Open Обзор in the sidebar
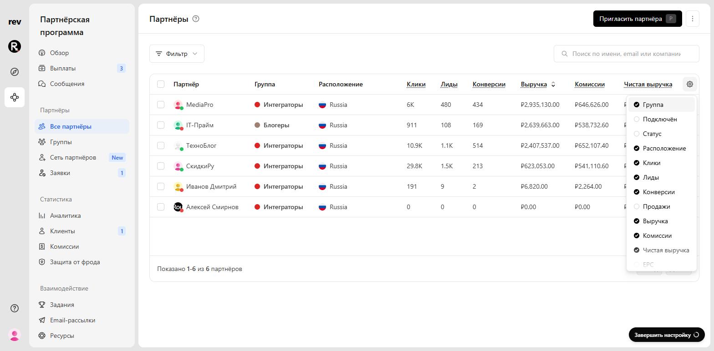The image size is (714, 351). 82,53
